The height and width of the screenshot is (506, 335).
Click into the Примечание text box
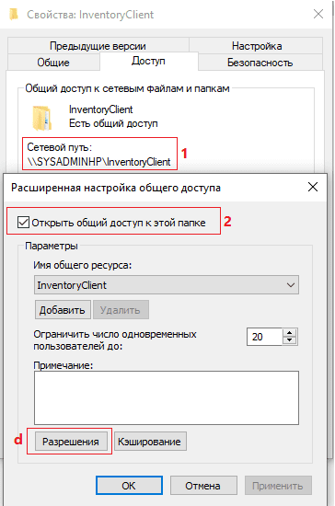pos(167,397)
